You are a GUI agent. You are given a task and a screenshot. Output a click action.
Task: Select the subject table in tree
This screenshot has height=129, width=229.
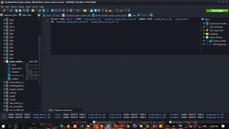click(x=15, y=79)
